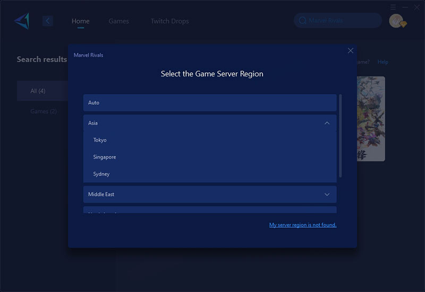Click the search magnifier icon
Viewport: 425px width, 292px height.
click(302, 21)
